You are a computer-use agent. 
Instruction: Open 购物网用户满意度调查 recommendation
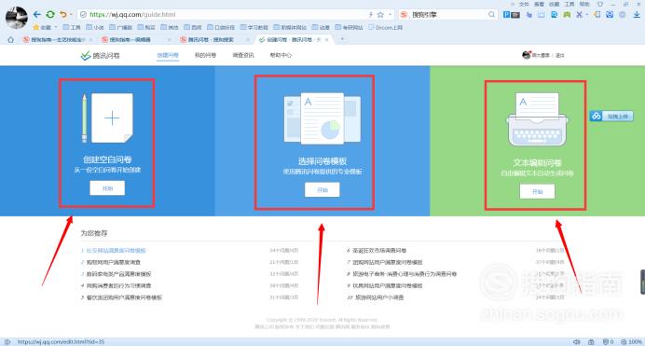click(x=113, y=262)
